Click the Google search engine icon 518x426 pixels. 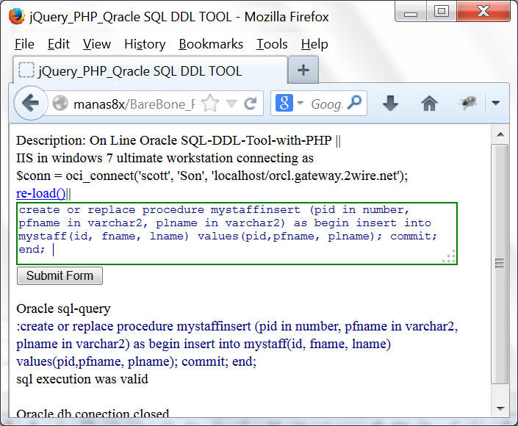point(284,103)
